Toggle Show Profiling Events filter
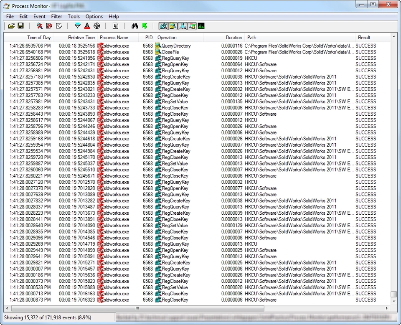The image size is (401, 325). tap(201, 26)
